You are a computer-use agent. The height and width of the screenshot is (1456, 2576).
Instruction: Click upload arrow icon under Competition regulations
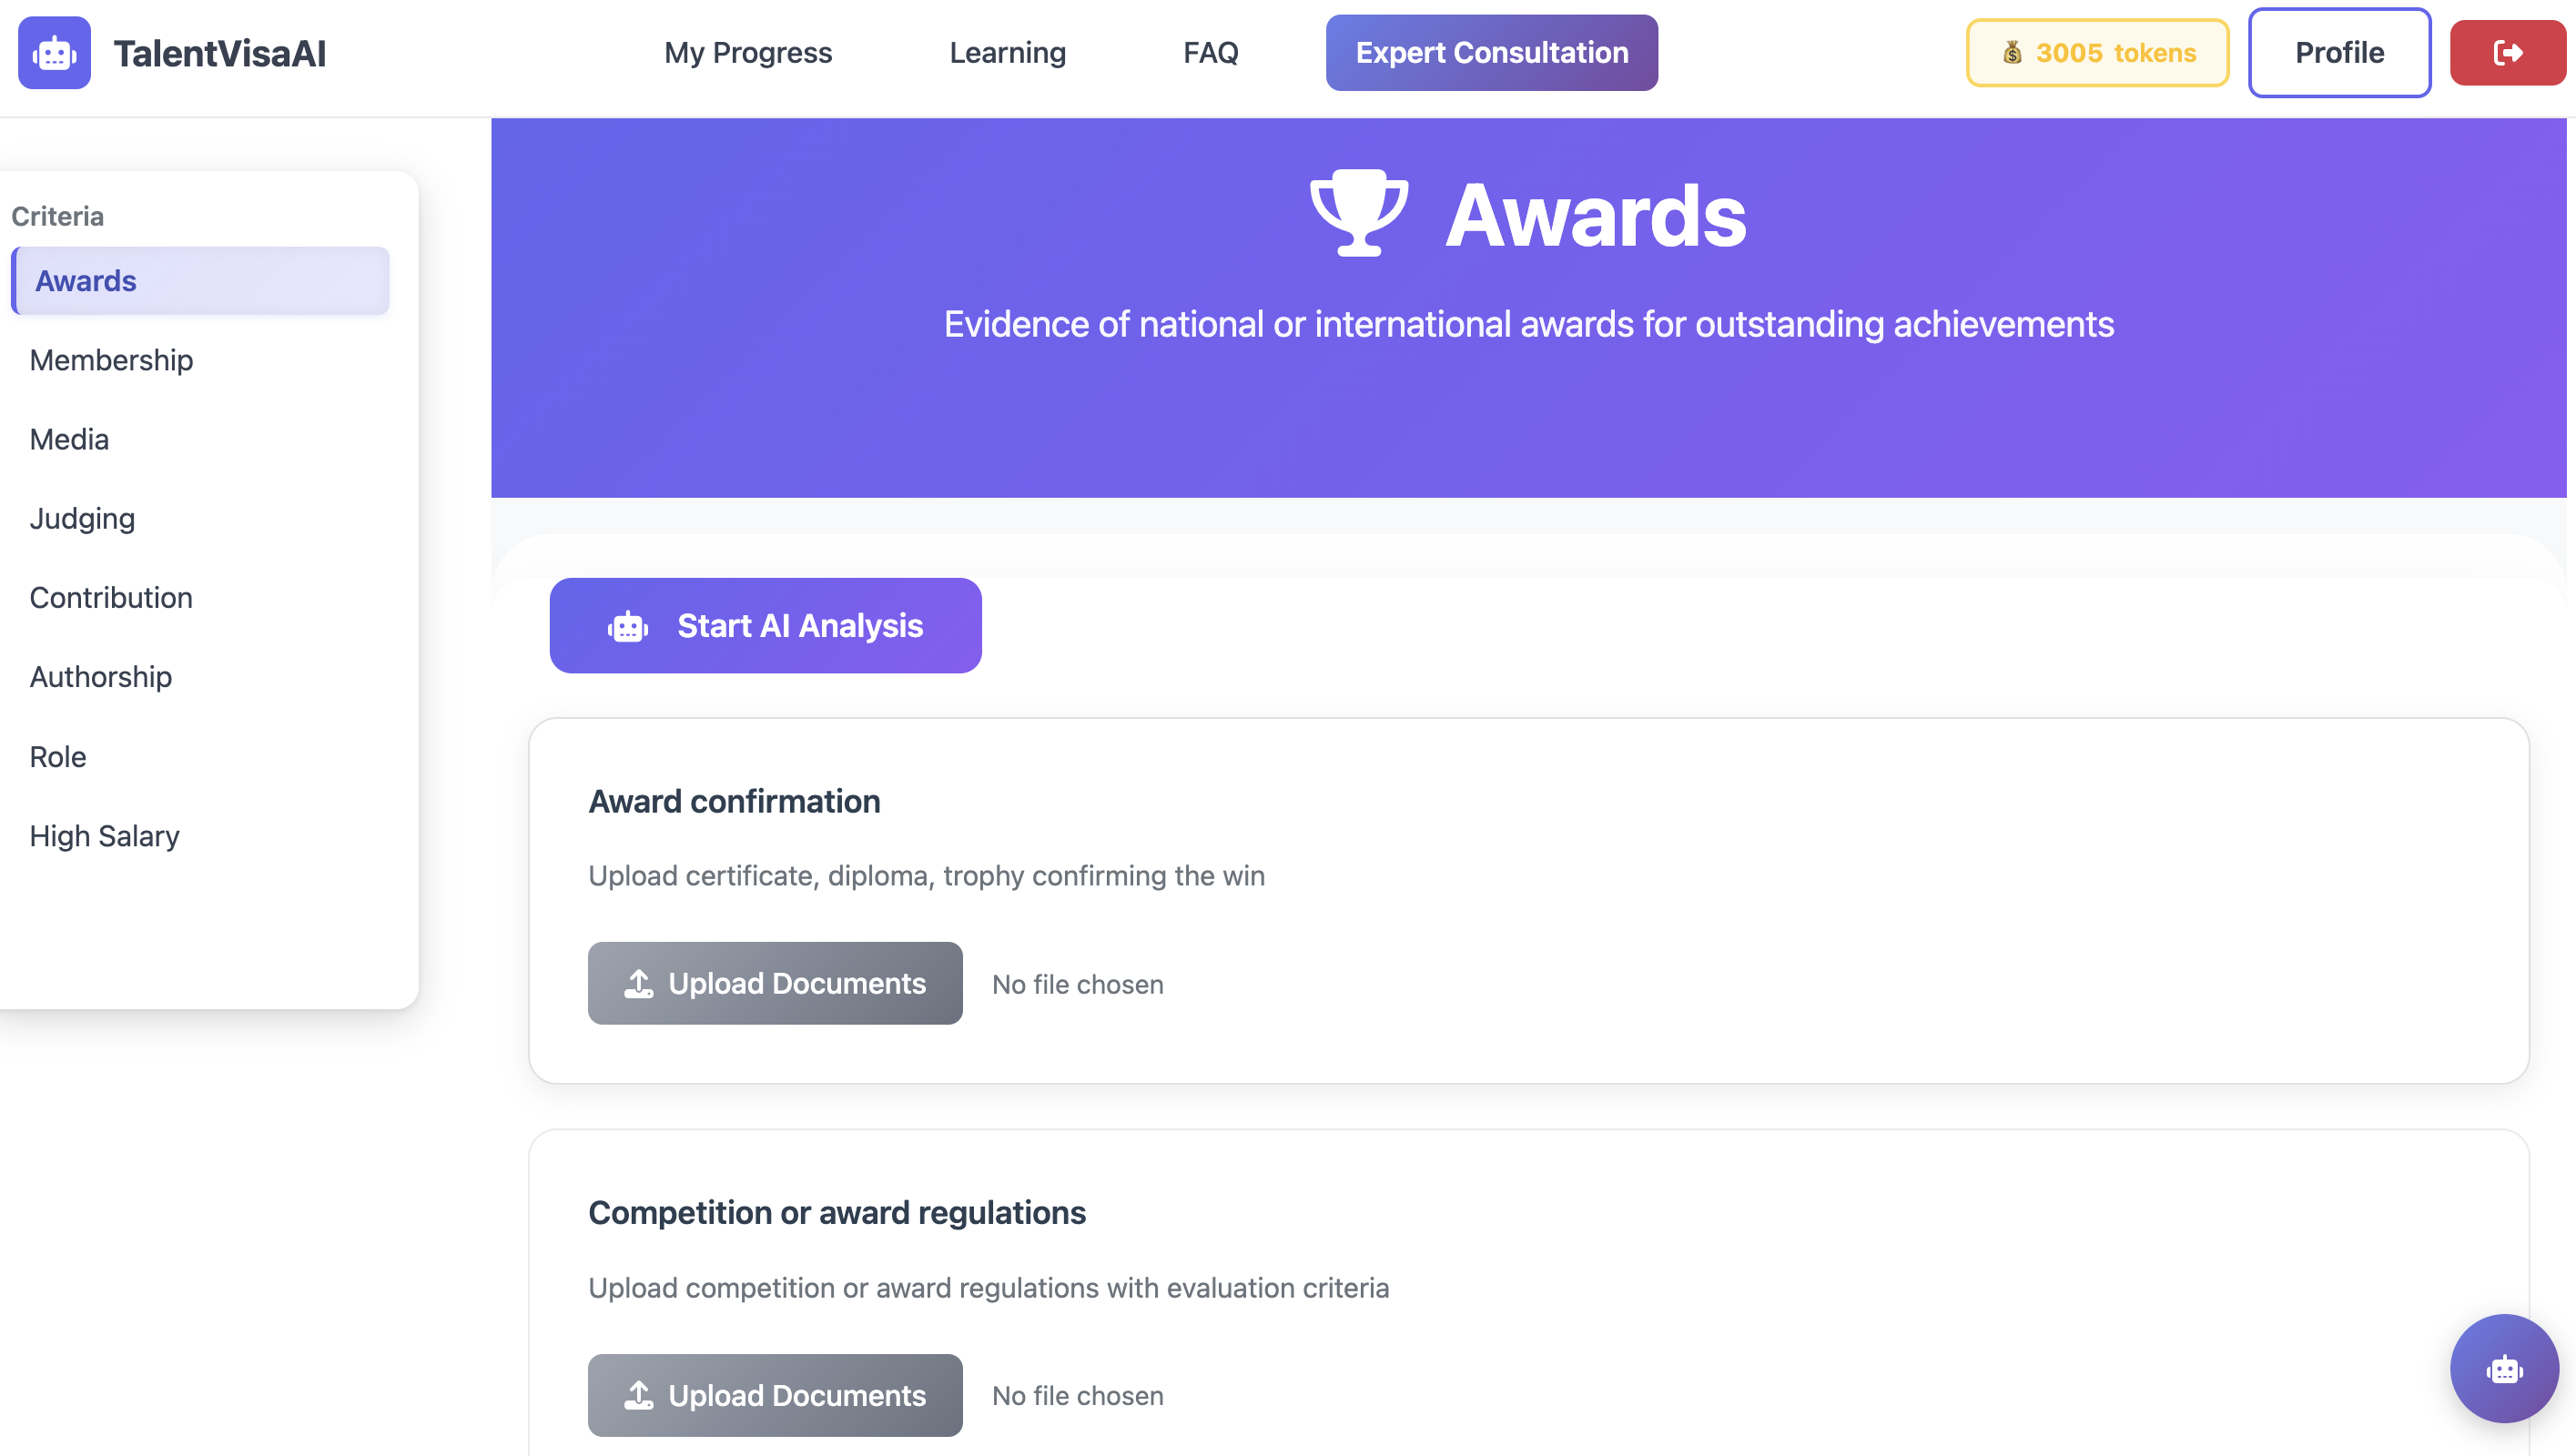[x=639, y=1395]
